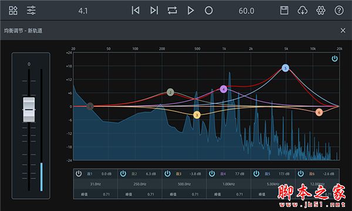Toggle power for band 段6
This screenshot has height=211, width=352.
301,173
